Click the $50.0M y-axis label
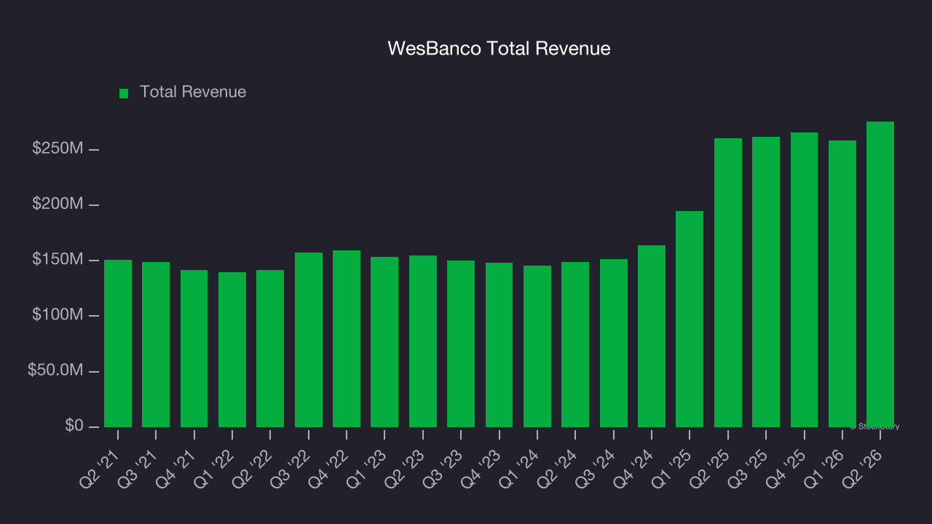 coord(55,370)
